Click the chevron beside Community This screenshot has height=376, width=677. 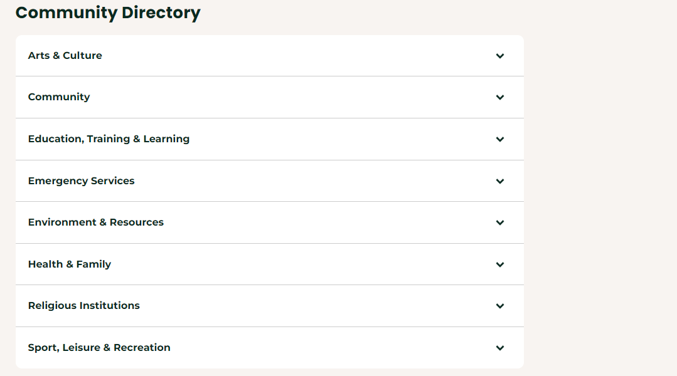[500, 97]
